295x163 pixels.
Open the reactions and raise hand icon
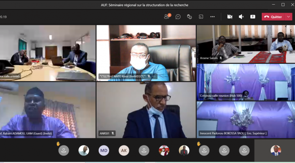coord(189,17)
